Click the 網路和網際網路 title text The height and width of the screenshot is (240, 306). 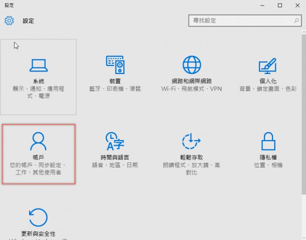click(x=192, y=81)
